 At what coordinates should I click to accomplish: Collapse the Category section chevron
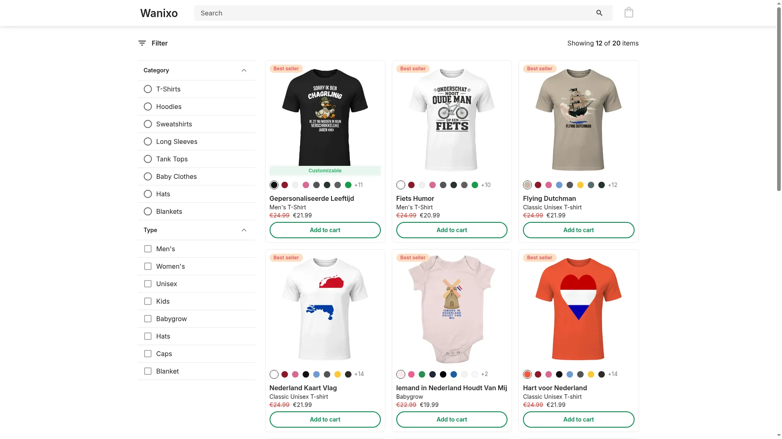(244, 70)
